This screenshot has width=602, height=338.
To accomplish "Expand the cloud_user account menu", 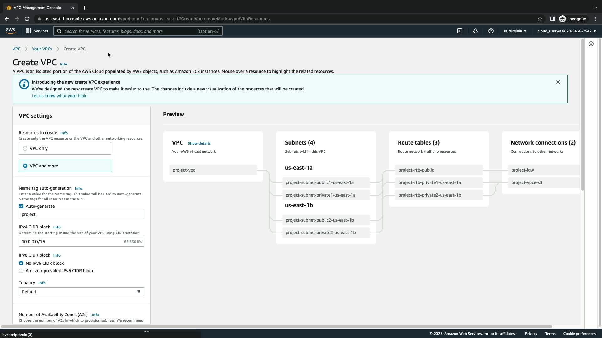I will point(566,31).
